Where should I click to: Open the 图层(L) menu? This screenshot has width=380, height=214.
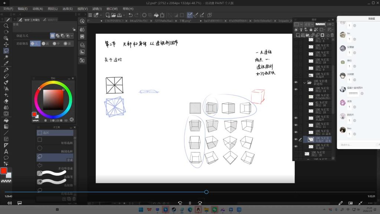pos(53,9)
